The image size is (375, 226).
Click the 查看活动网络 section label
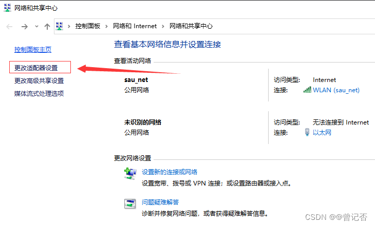pyautogui.click(x=133, y=61)
